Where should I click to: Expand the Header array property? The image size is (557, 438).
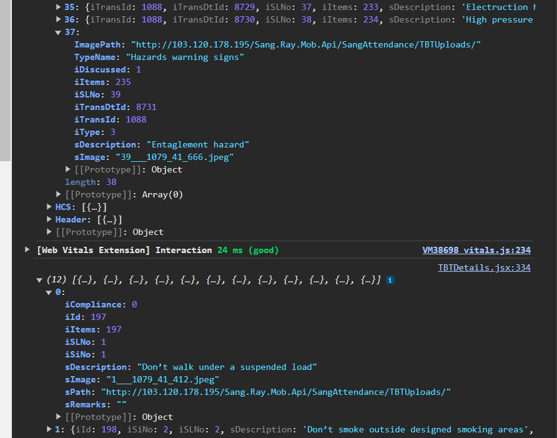pos(49,219)
